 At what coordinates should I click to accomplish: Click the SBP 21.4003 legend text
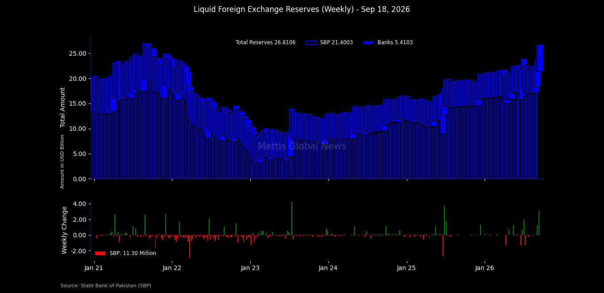coord(336,43)
